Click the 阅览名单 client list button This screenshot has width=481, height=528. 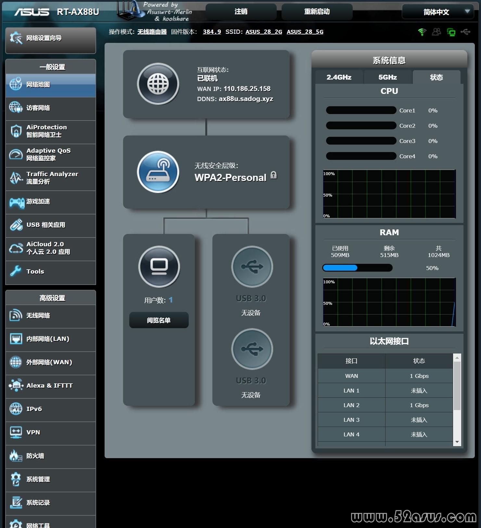[x=159, y=320]
